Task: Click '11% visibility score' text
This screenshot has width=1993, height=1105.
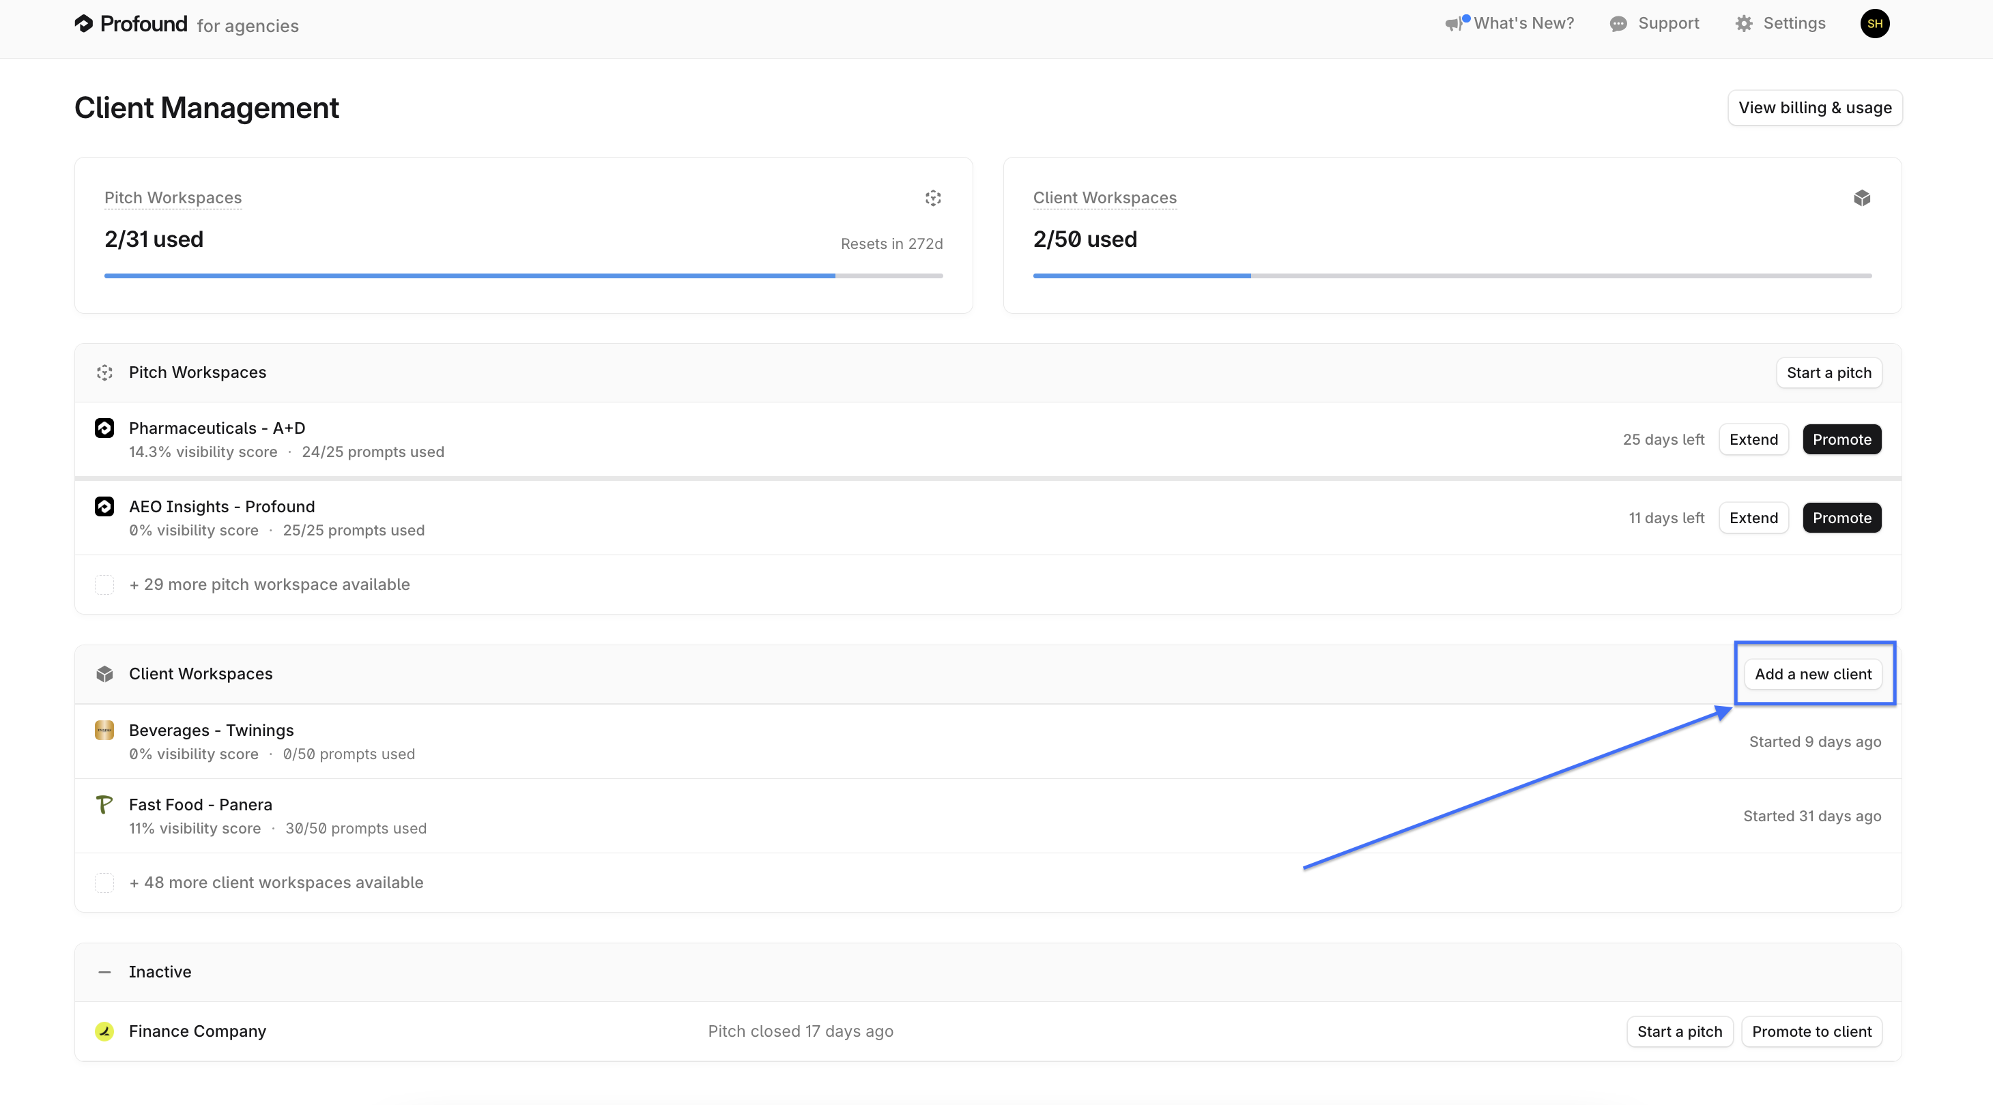Action: [x=195, y=828]
